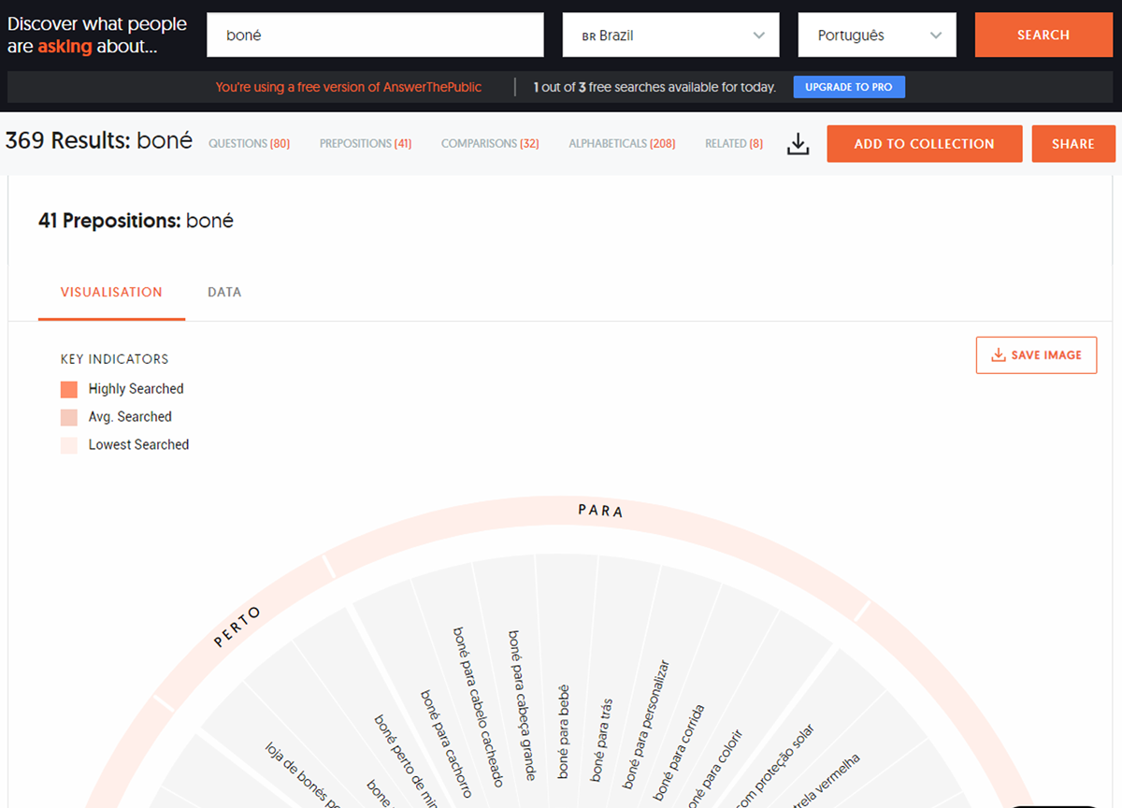
Task: Click the Highly Searched color swatch
Action: pos(69,390)
